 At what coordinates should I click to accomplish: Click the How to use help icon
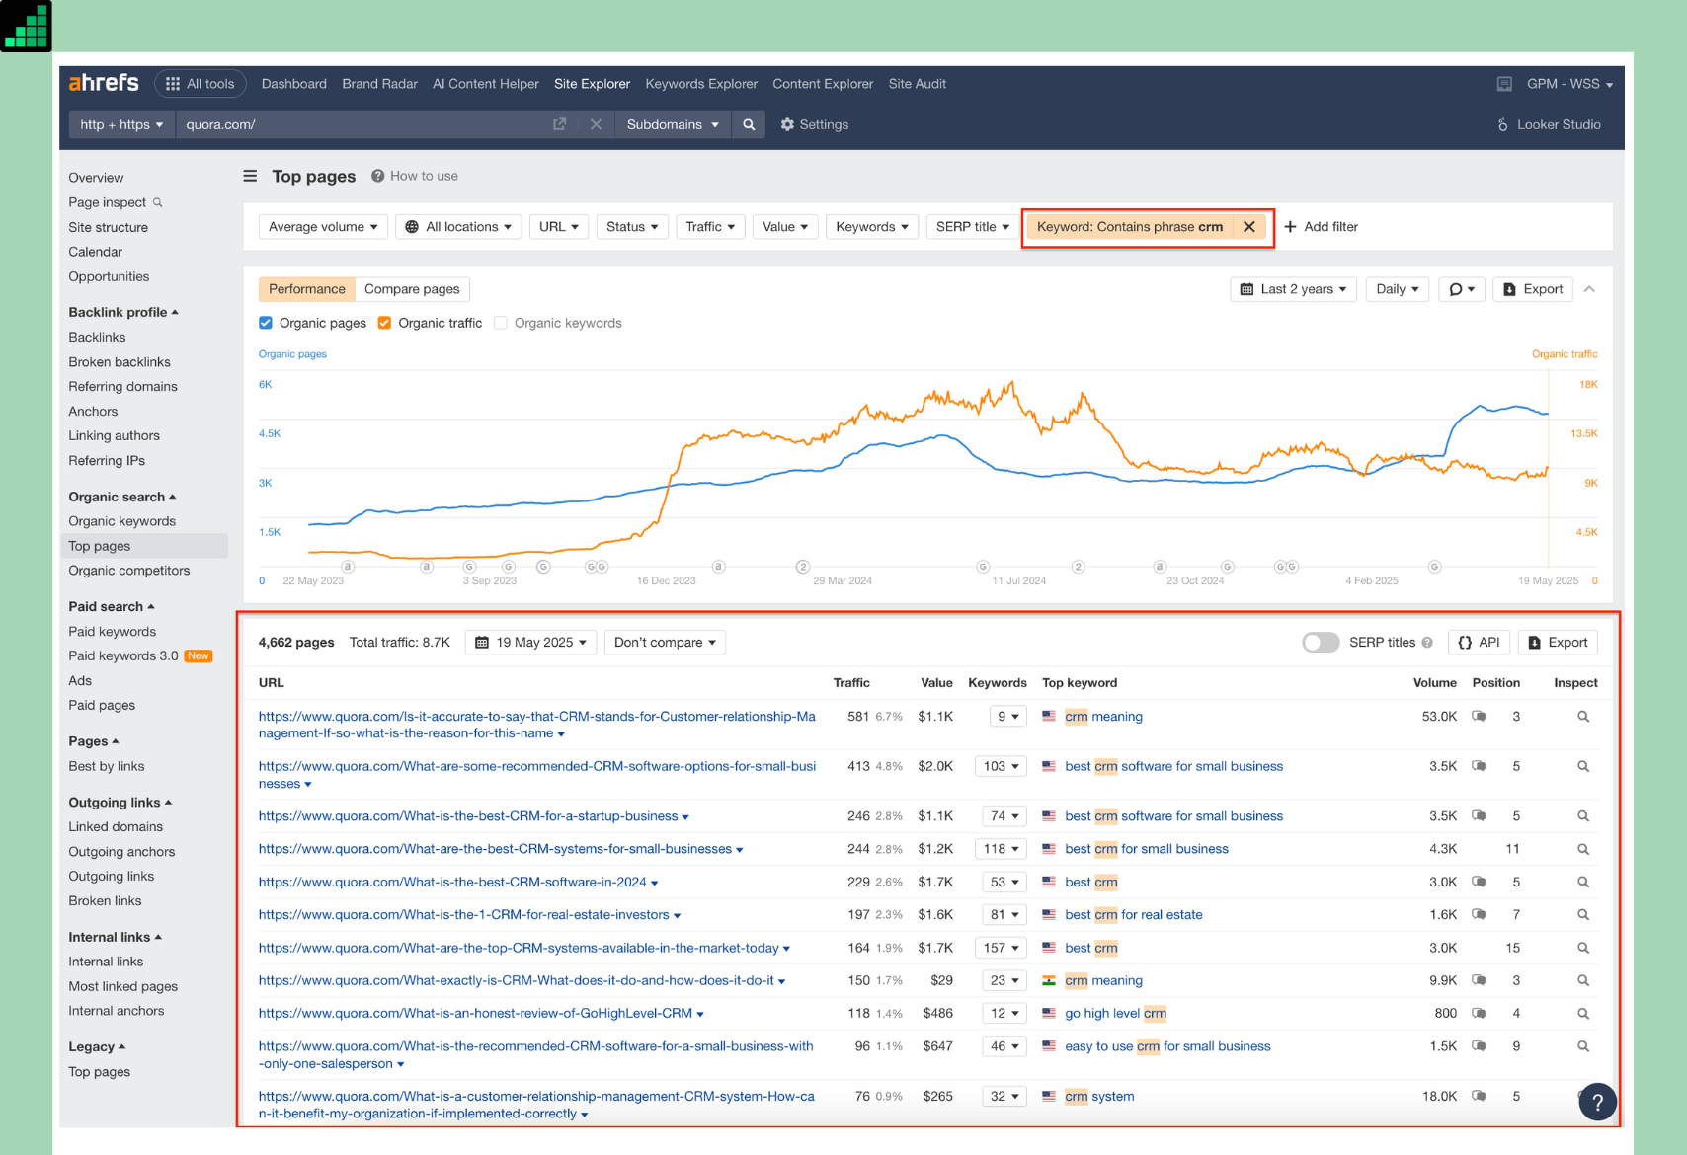(x=377, y=176)
